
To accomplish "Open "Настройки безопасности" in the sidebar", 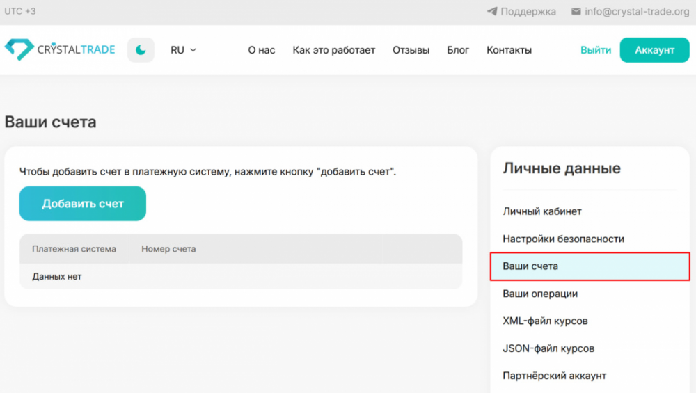I will 563,239.
